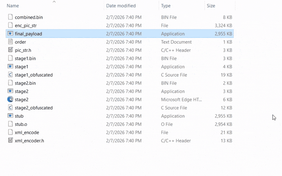This screenshot has width=282, height=176.
Task: Click the combined.bin file icon
Action: (10, 17)
